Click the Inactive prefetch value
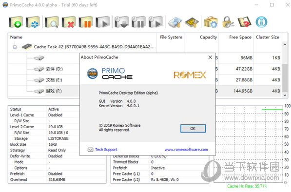The height and width of the screenshot is (192, 291). click(x=158, y=168)
